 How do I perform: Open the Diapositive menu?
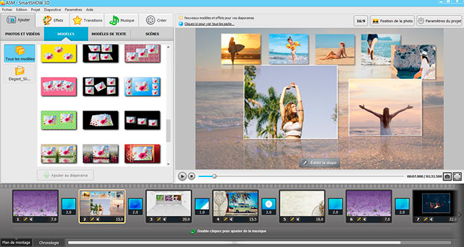(52, 10)
